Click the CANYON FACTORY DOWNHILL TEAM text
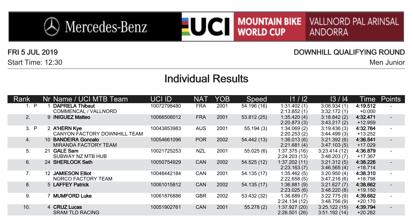This screenshot has height=216, width=413. point(98,134)
